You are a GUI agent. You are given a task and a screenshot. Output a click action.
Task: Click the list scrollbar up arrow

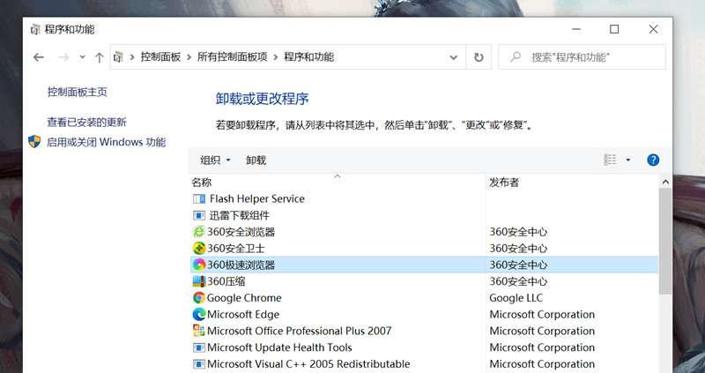click(x=665, y=183)
